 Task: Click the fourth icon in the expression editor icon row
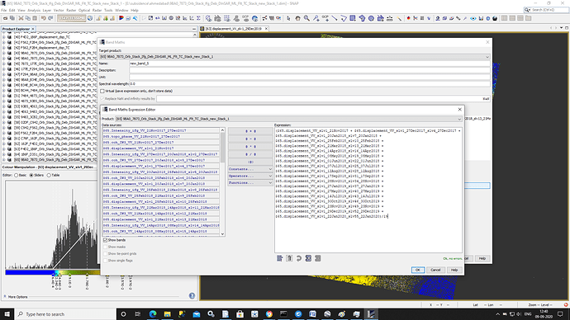point(308,258)
